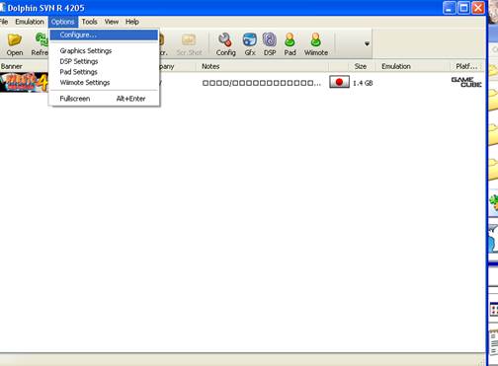Click the game notes text cell
Viewport: 498px width, 366px height.
click(x=261, y=83)
